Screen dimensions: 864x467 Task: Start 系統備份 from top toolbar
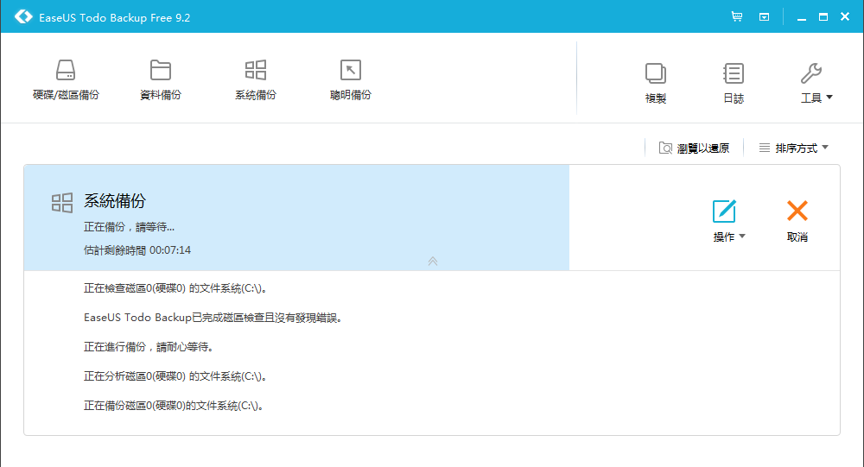[255, 80]
